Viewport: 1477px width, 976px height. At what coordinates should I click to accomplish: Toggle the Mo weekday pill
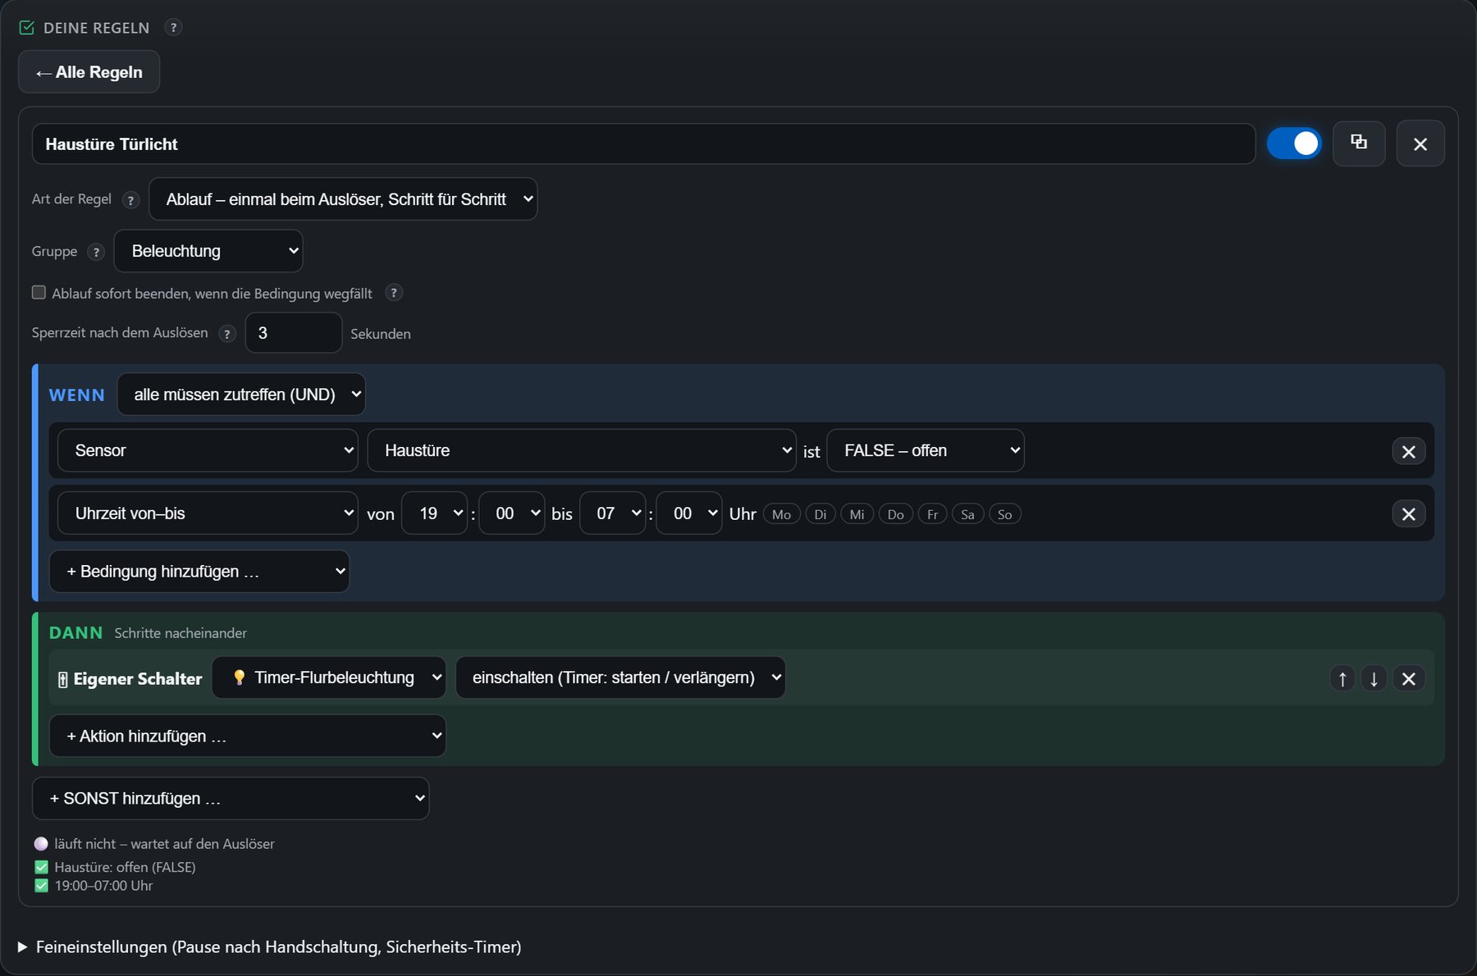click(781, 514)
